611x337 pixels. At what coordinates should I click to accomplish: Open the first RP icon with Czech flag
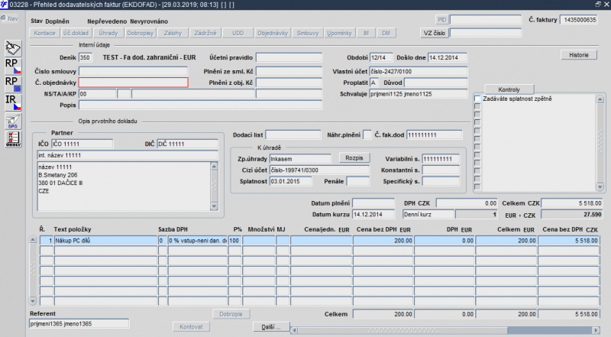point(13,66)
